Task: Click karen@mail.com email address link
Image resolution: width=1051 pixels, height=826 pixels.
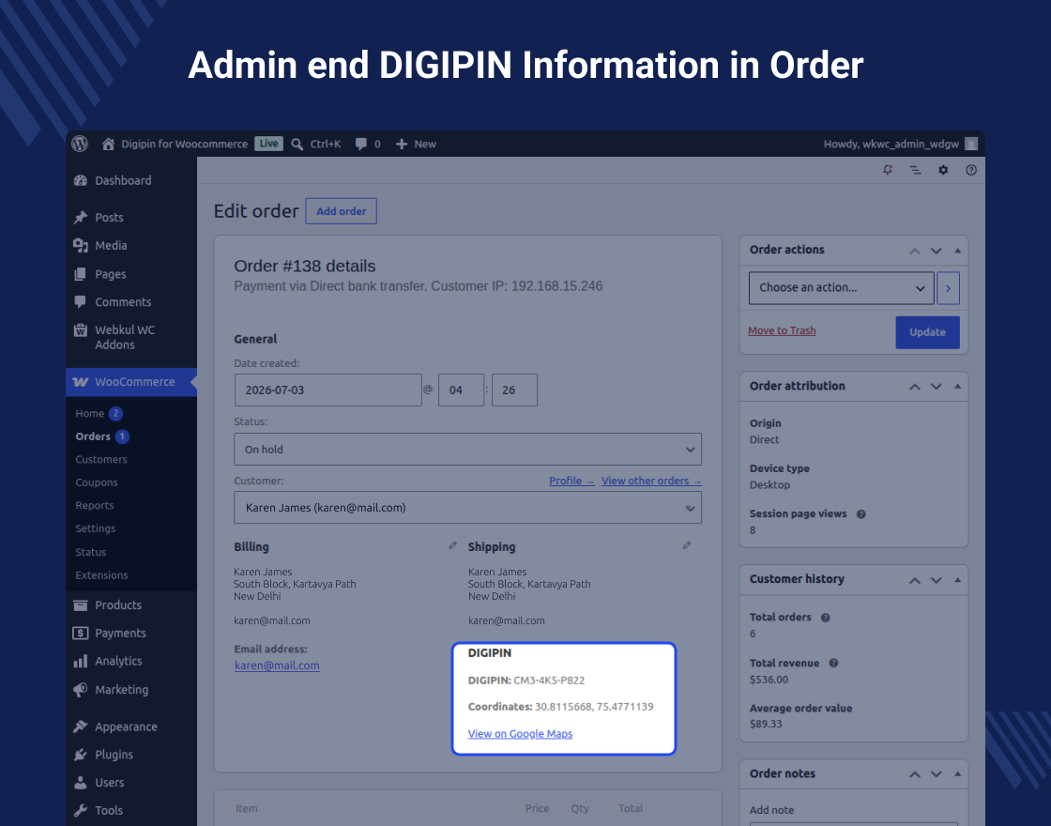Action: click(x=277, y=665)
